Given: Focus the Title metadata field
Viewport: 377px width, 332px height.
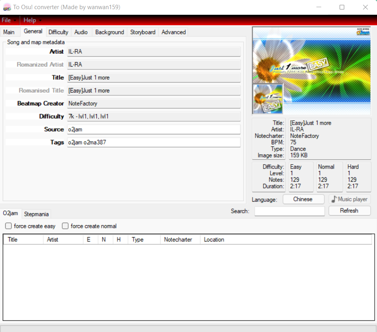Looking at the screenshot, I should [154, 78].
